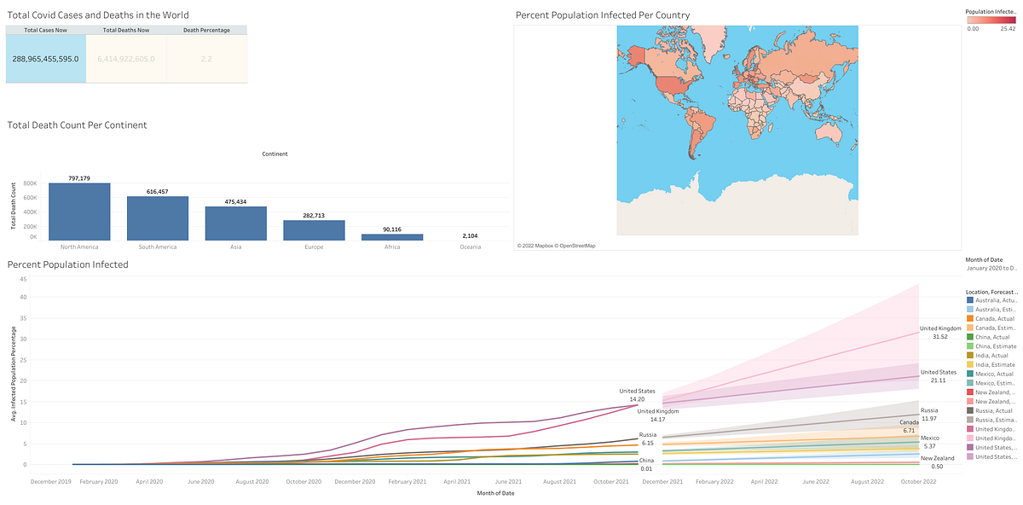Click the United Kingdom 31.52 forecast label
The image size is (1023, 505).
tap(940, 333)
